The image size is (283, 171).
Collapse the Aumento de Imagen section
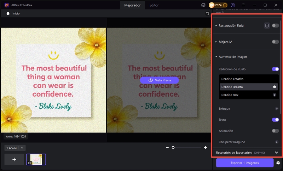[x=216, y=57]
